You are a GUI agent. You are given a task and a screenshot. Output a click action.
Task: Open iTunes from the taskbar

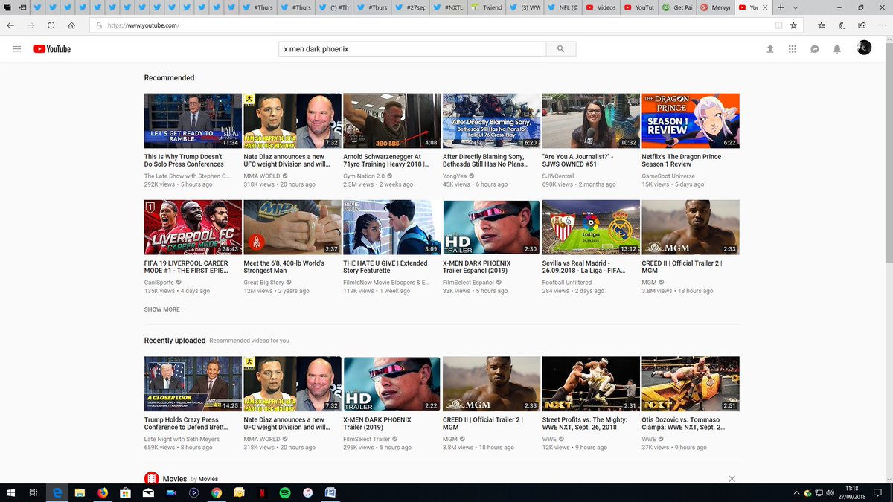[307, 492]
